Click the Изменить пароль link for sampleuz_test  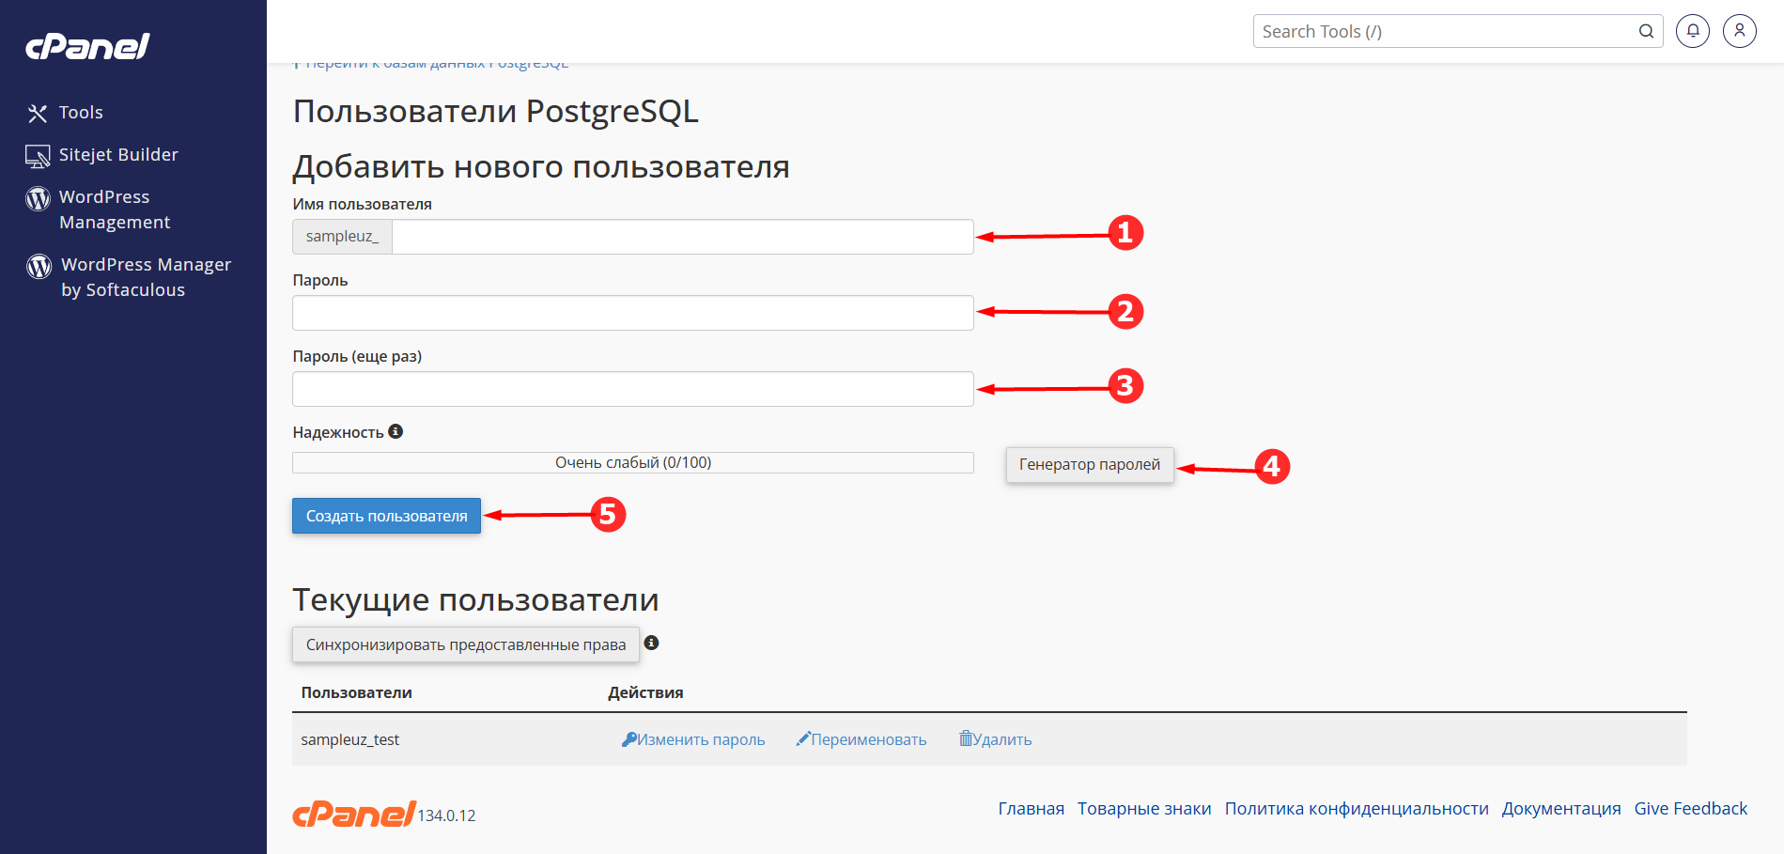click(701, 739)
